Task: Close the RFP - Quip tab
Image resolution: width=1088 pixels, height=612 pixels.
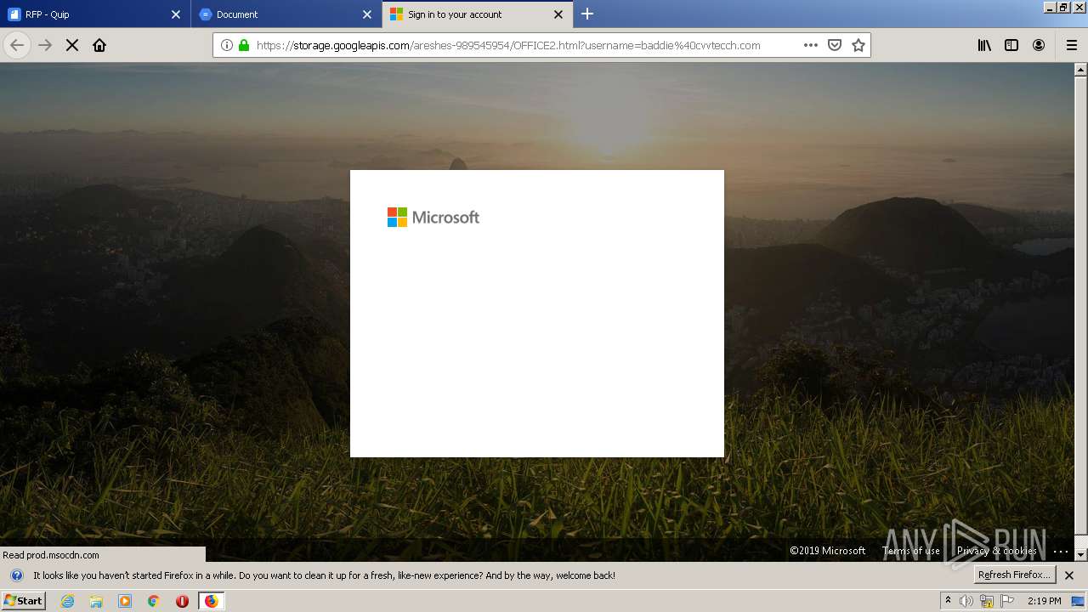Action: (x=176, y=14)
